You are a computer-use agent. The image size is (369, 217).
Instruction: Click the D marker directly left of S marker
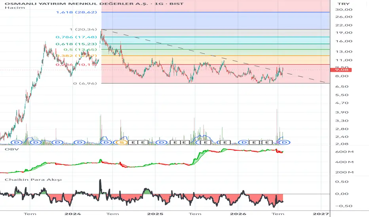click(106, 142)
